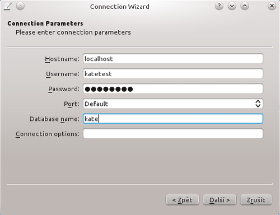Go back with the Zpět button

(x=183, y=200)
